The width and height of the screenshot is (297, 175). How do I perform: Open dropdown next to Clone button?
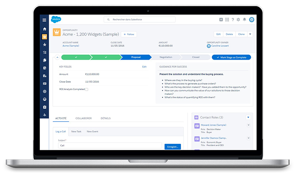click(x=250, y=34)
